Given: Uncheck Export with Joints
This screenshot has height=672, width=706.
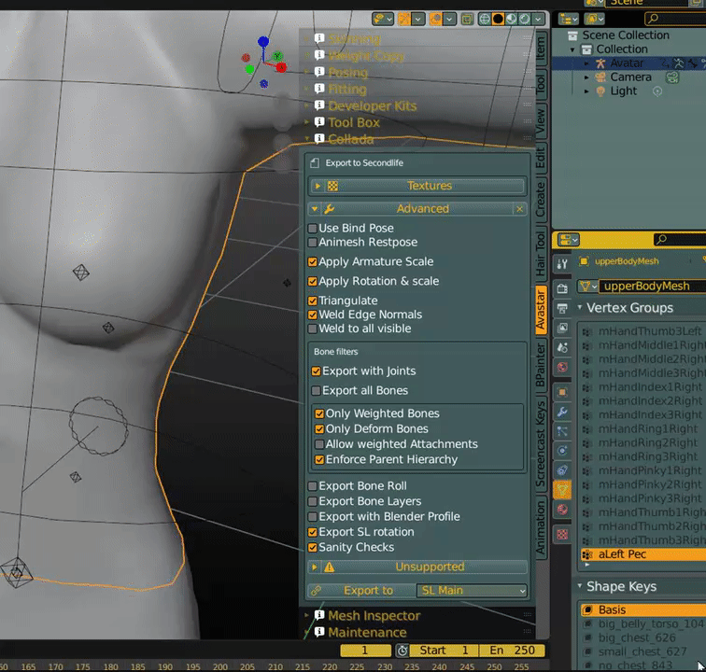Looking at the screenshot, I should tap(316, 371).
